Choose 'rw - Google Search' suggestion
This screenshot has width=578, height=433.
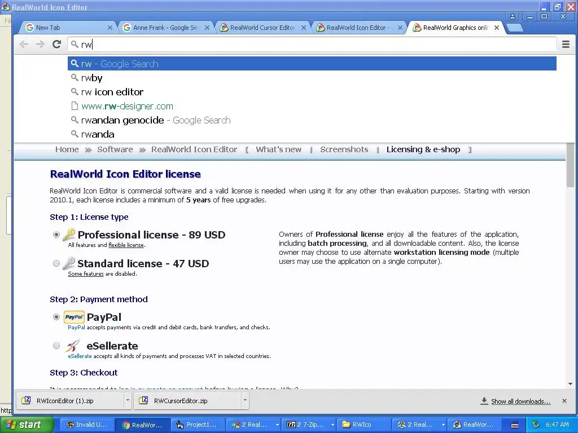pos(312,64)
